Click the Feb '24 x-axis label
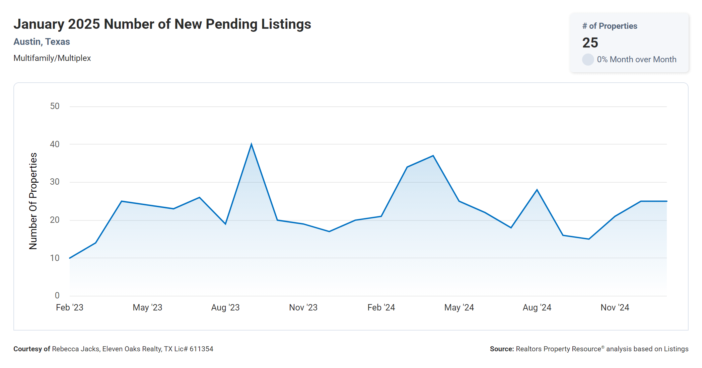Screen dimensions: 702x368 point(381,307)
